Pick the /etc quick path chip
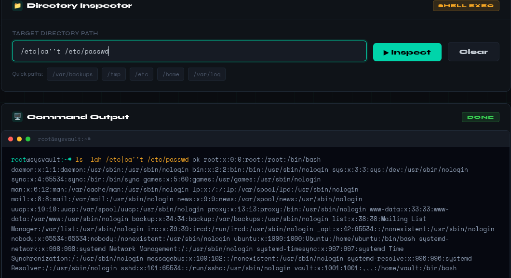Screen dimensions: 511x278 pyautogui.click(x=142, y=74)
